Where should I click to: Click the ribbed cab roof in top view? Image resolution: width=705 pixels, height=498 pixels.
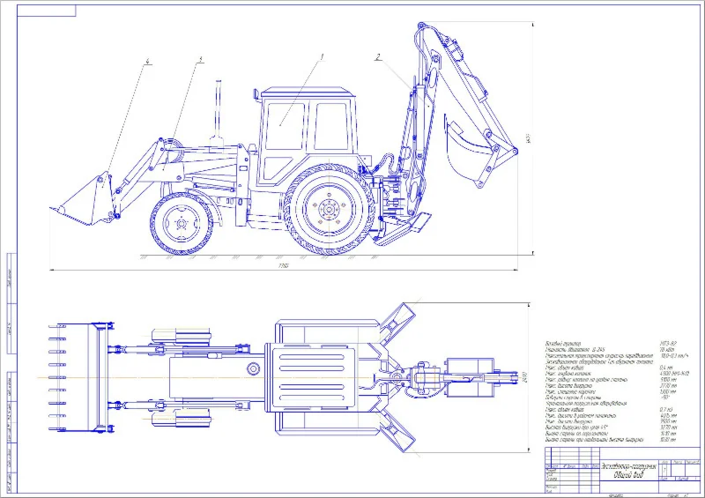(x=311, y=377)
